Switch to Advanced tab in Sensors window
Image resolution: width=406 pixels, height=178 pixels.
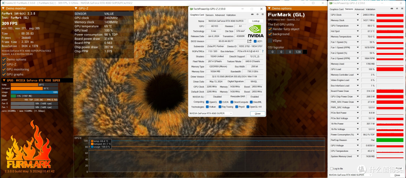tap(359, 9)
